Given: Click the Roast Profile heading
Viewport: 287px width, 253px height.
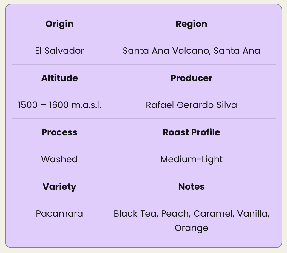Looking at the screenshot, I should [191, 132].
